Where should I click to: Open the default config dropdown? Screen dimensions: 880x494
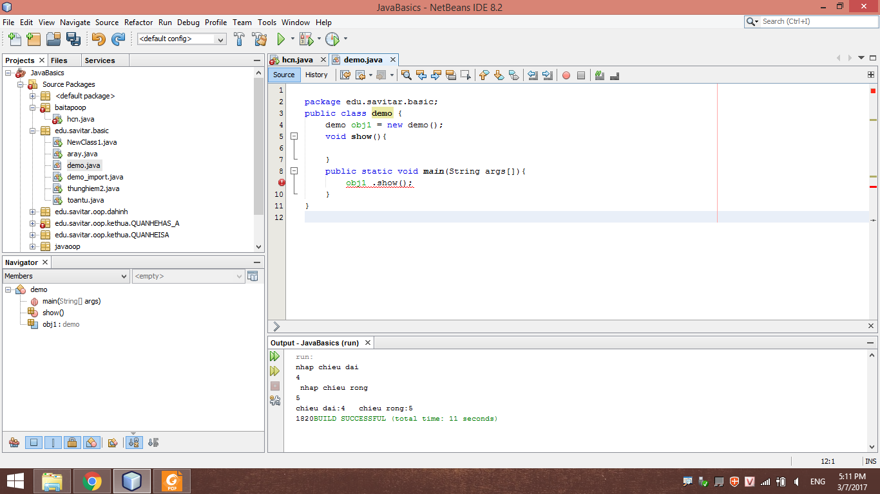point(182,39)
